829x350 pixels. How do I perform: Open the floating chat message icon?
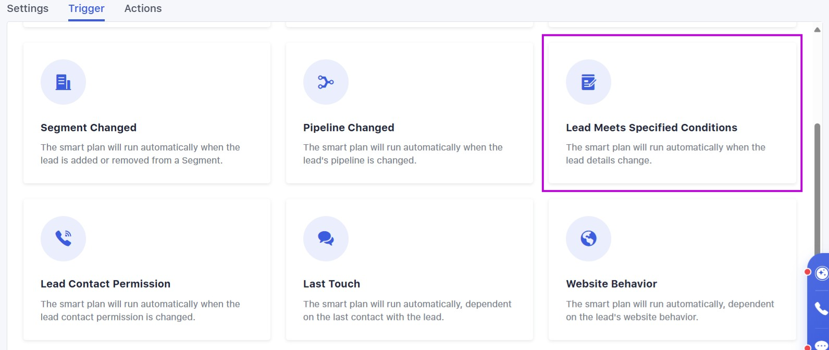tap(821, 345)
